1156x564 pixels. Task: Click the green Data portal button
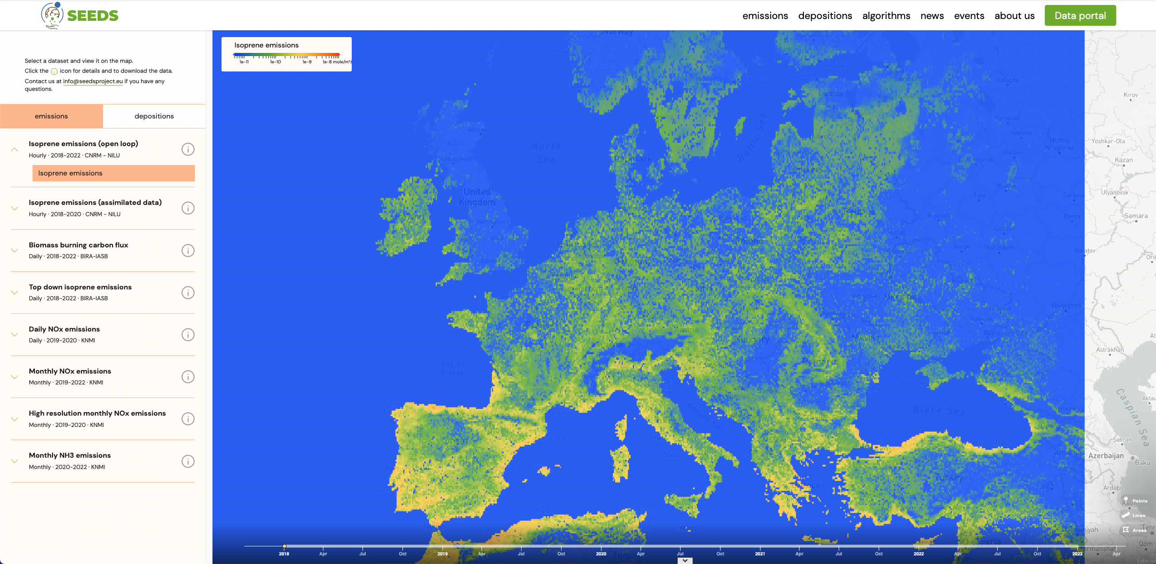1080,15
